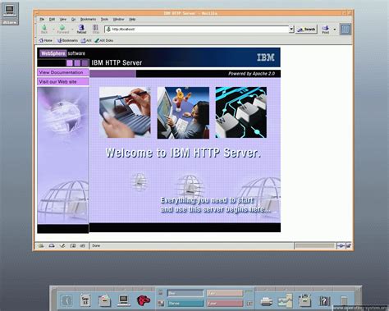Click the Visit our Web site link
This screenshot has height=311, width=389.
(63, 81)
